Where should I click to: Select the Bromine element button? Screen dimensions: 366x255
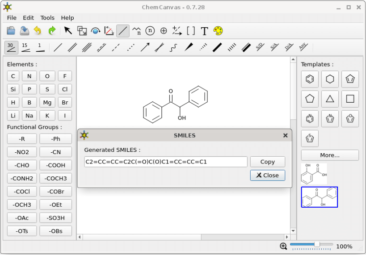tap(65, 102)
